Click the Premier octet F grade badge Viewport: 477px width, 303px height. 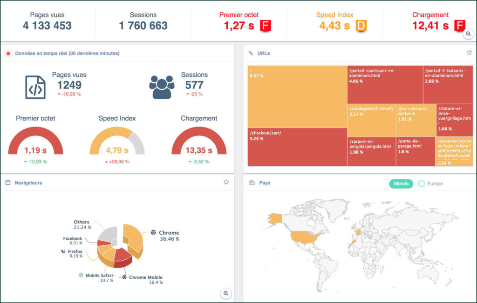coord(265,26)
